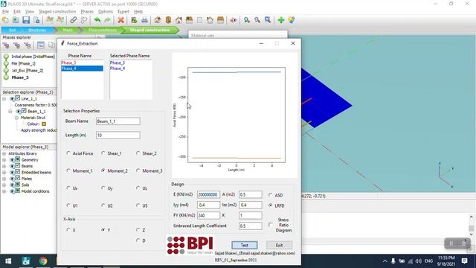Image resolution: width=476 pixels, height=268 pixels.
Task: Collapse the Beam_1_1 node in Selection explorer
Action: pos(10,111)
